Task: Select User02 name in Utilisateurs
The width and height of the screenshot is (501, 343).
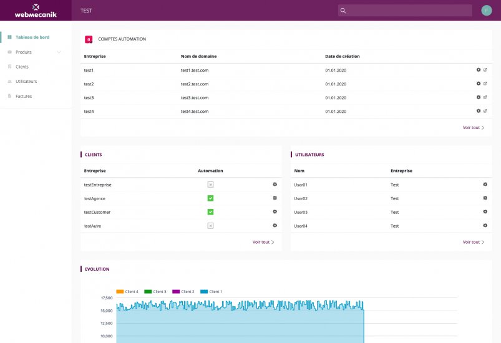Action: pos(301,199)
